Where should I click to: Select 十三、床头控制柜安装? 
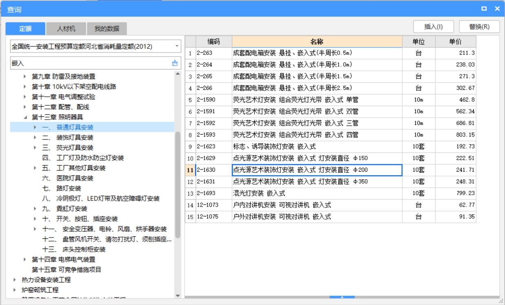click(74, 249)
